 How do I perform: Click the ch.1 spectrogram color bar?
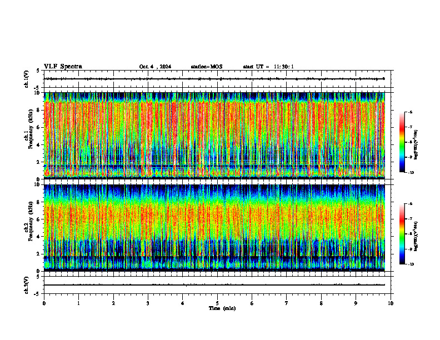[x=402, y=142]
